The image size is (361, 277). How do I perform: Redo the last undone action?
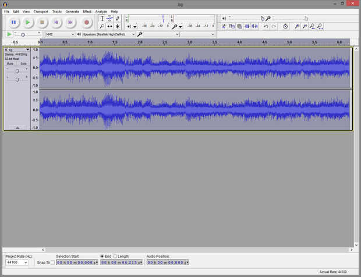click(x=274, y=26)
